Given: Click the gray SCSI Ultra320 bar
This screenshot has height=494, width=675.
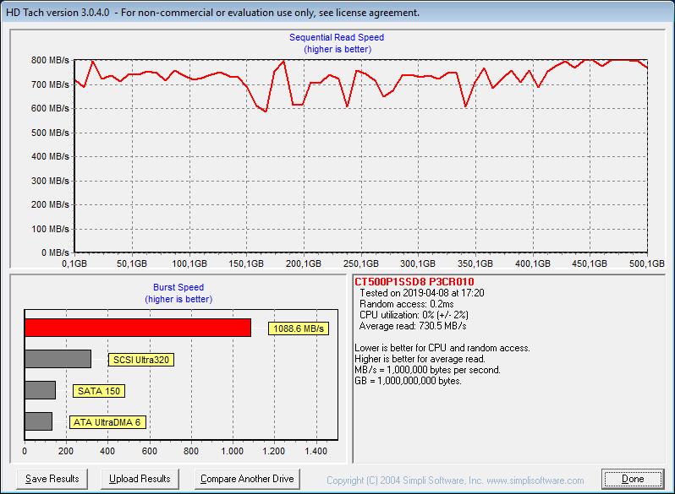Looking at the screenshot, I should click(58, 359).
